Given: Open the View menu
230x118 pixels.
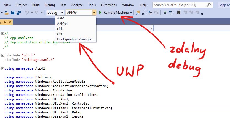Looking at the screenshot, I should tap(7, 5).
